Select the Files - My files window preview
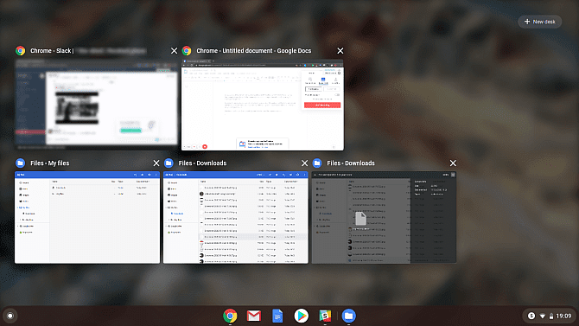Viewport: 579px width, 326px height. [87, 217]
